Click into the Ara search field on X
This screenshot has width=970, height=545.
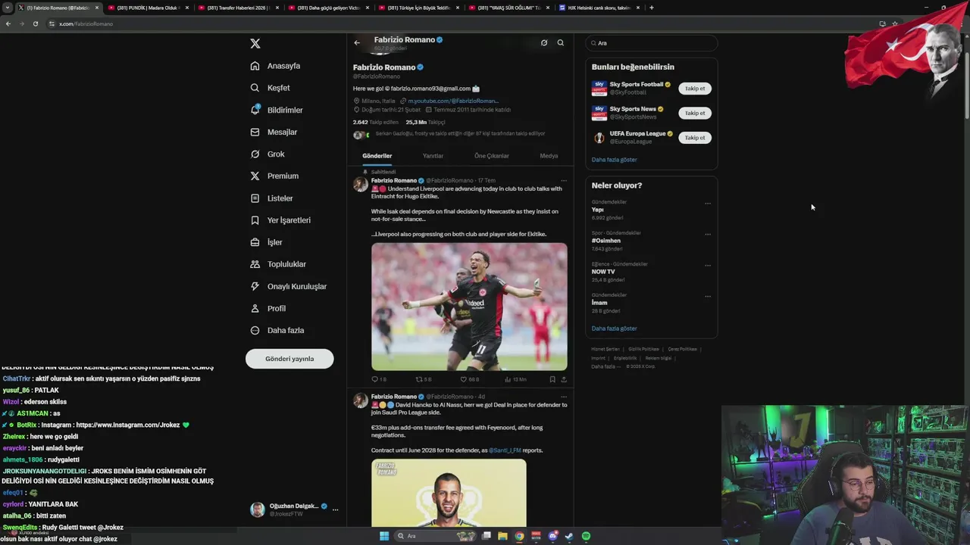click(x=652, y=43)
